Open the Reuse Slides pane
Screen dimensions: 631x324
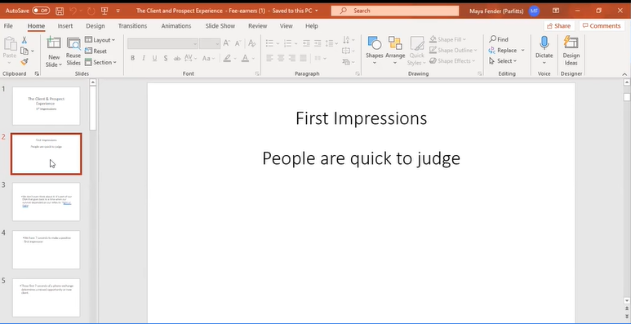[x=73, y=51]
